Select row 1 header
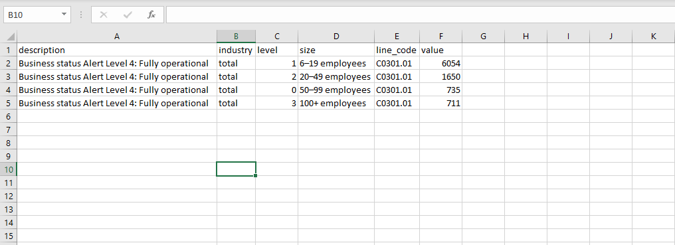 (x=9, y=50)
